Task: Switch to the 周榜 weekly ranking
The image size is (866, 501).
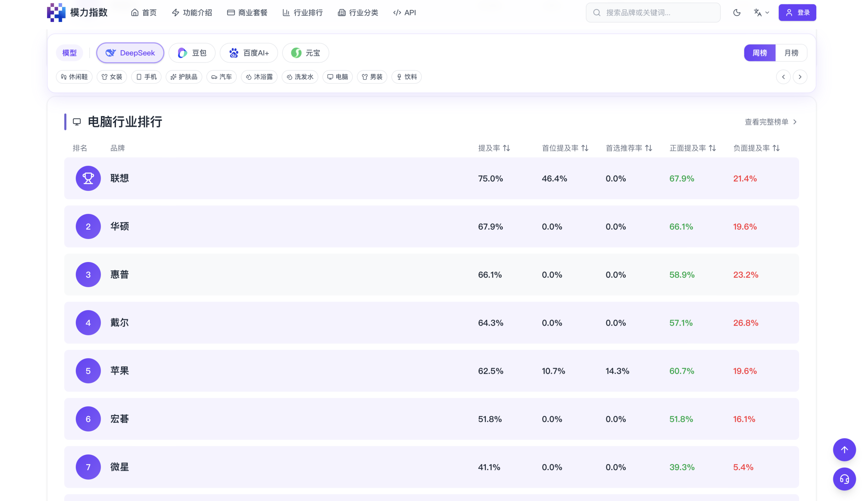Action: click(760, 53)
